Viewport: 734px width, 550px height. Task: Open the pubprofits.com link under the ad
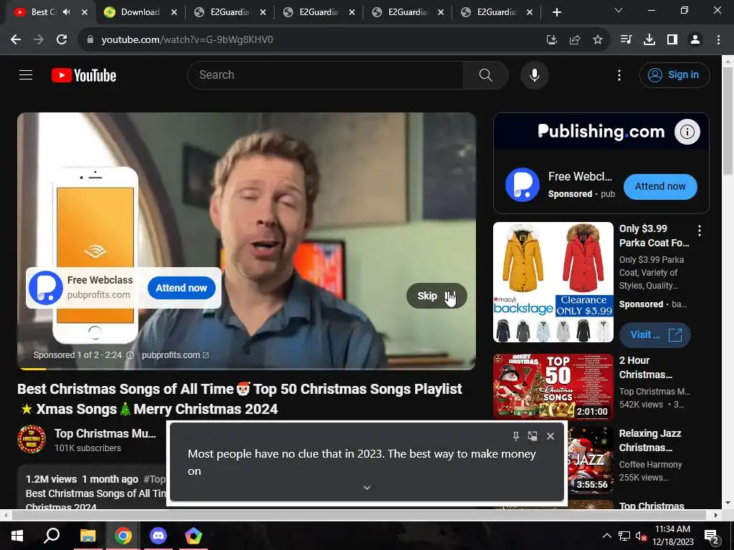tap(175, 355)
